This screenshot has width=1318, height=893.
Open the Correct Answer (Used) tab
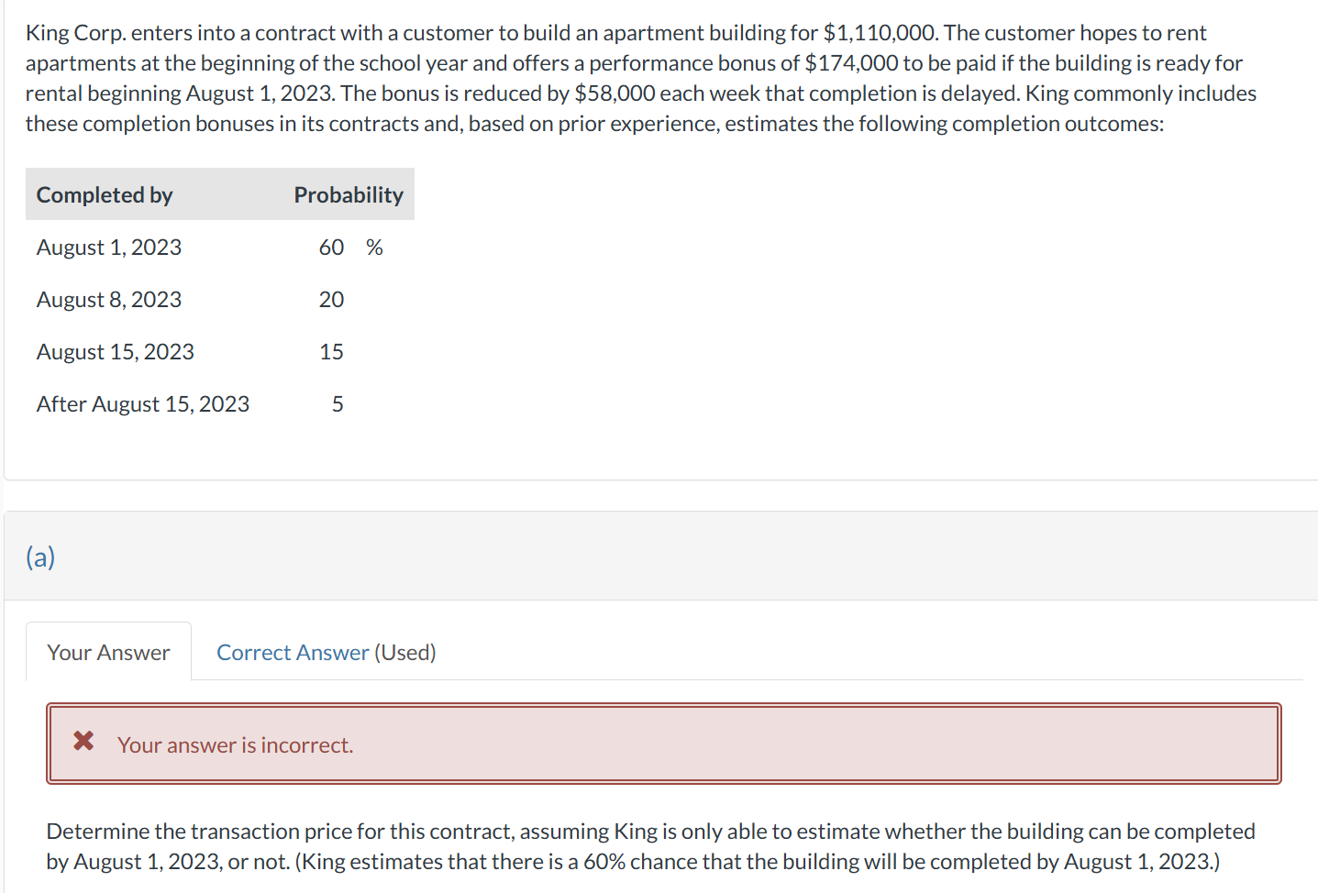325,652
